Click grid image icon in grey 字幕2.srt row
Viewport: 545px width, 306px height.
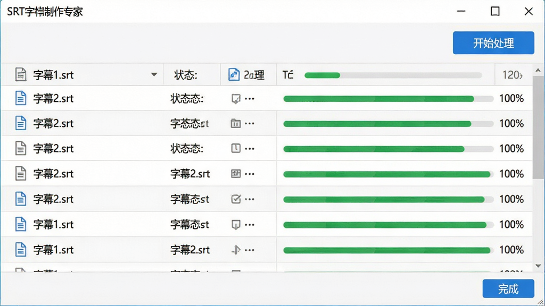click(236, 174)
